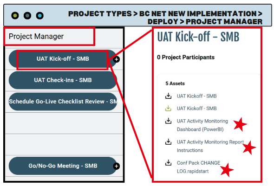274x186 pixels.
Task: Click download icon beside UAT Activity Monitoring Report Instructions
Action: (168, 141)
